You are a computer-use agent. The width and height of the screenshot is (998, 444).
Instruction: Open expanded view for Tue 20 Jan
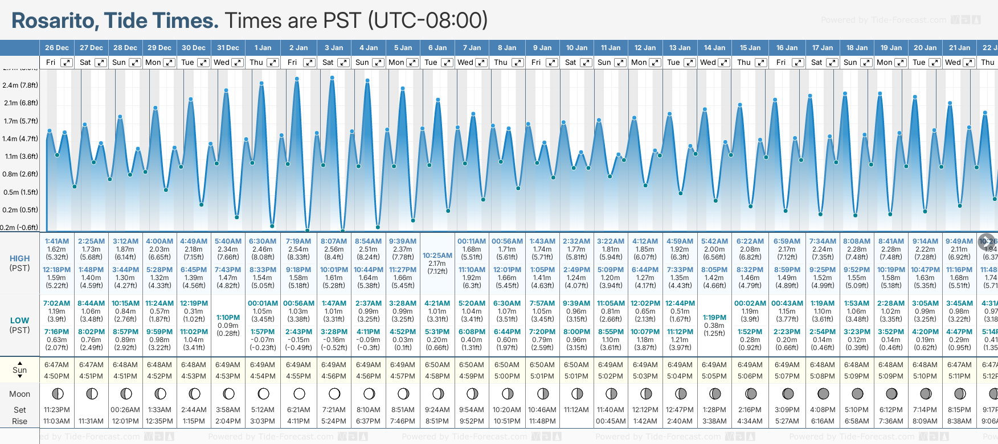[935, 63]
